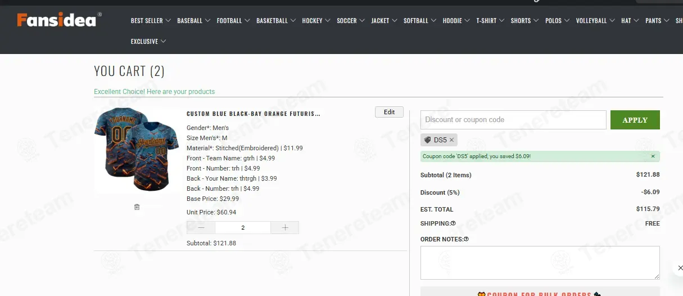The height and width of the screenshot is (296, 683).
Task: Open the custom jersey product title link
Action: tap(254, 114)
